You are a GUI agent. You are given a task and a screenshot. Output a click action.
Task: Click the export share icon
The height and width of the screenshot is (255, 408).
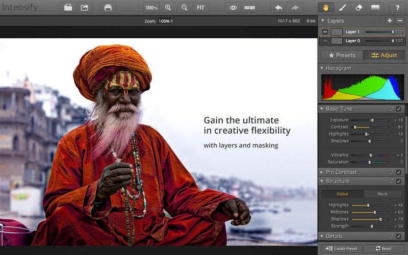click(x=85, y=8)
